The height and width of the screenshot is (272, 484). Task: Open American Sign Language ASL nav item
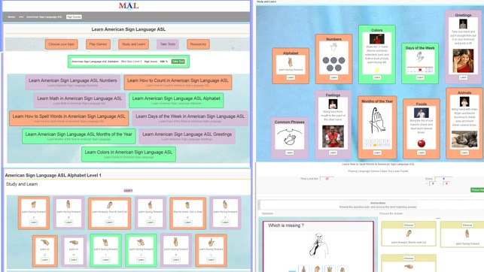pos(44,17)
